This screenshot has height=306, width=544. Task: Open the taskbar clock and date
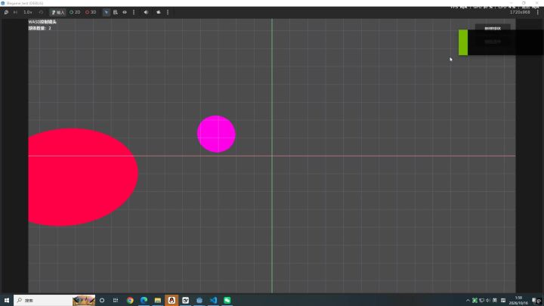coord(518,301)
